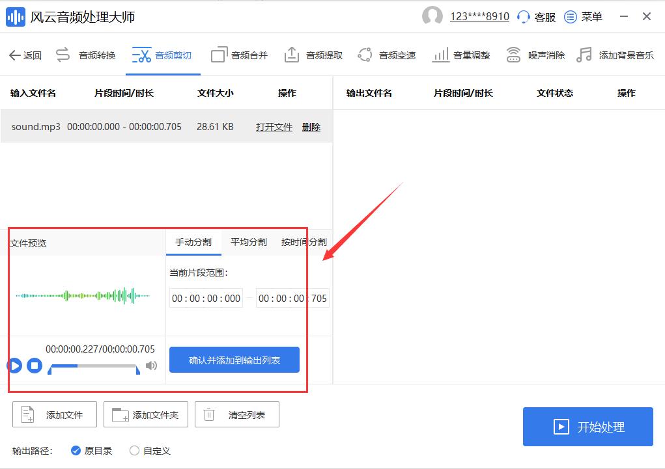The image size is (665, 469).
Task: Select 原目录 as output path
Action: [76, 450]
